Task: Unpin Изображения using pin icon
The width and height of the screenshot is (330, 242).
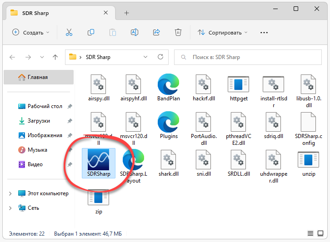Action: coord(70,135)
